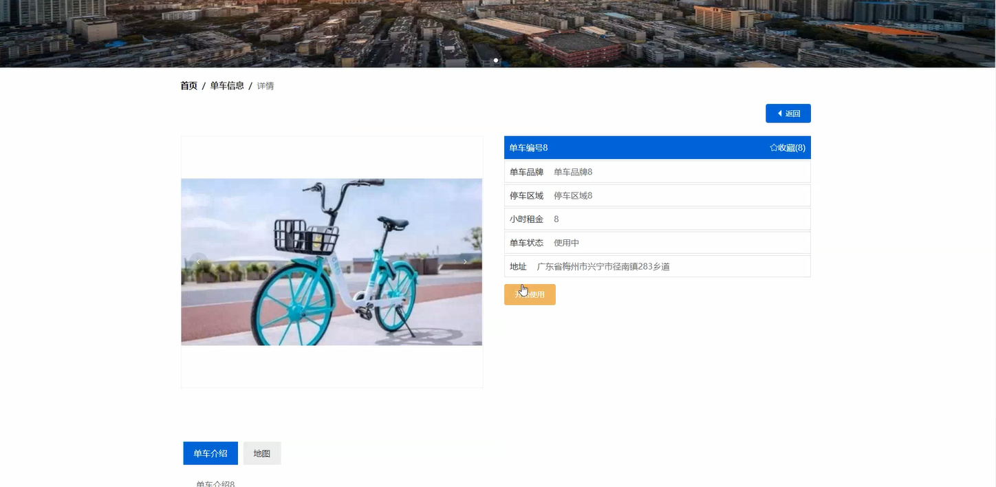996x487 pixels.
Task: Advance the bike photo carousel with the right arrow
Action: pos(465,262)
